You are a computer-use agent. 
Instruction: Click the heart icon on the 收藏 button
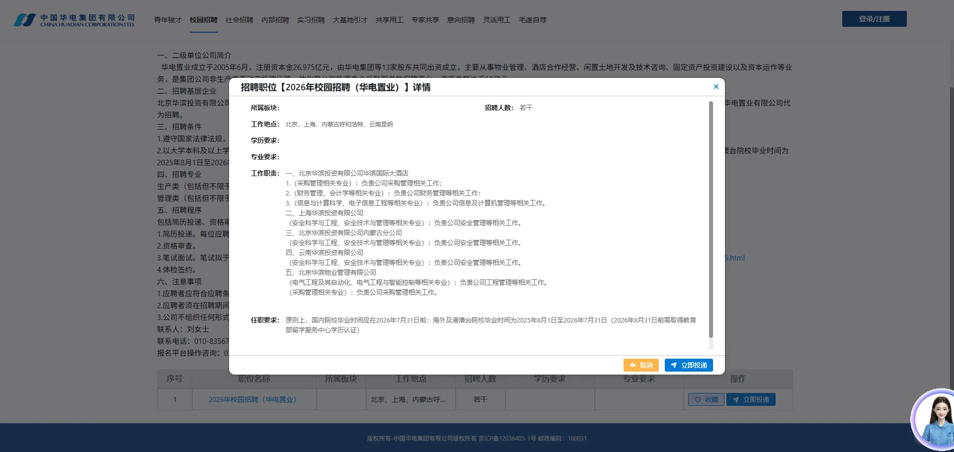click(697, 399)
